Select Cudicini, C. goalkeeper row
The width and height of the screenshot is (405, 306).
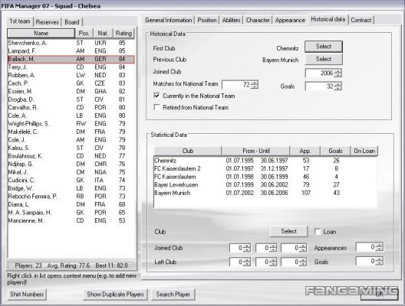click(71, 180)
